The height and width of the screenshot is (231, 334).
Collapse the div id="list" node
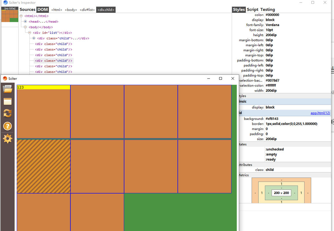(x=30, y=33)
